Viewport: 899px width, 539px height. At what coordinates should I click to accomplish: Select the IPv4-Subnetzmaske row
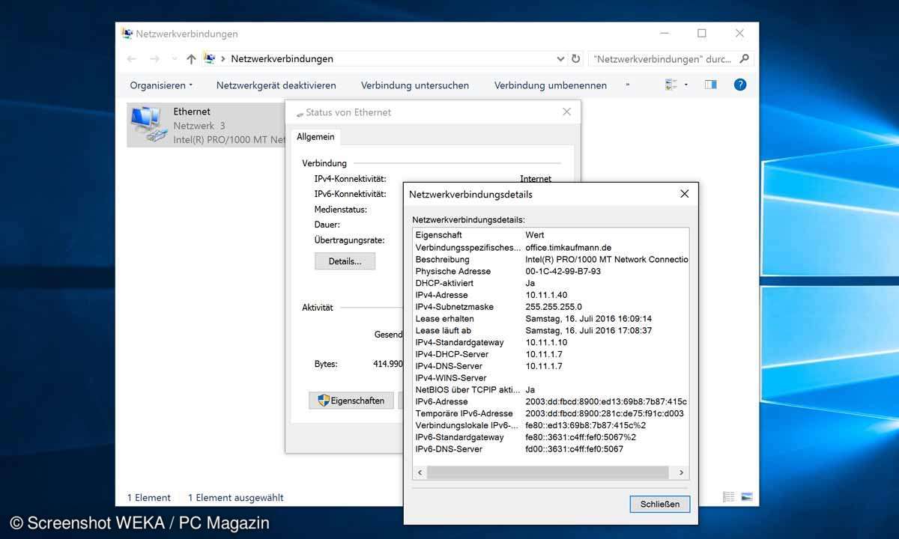(x=551, y=307)
